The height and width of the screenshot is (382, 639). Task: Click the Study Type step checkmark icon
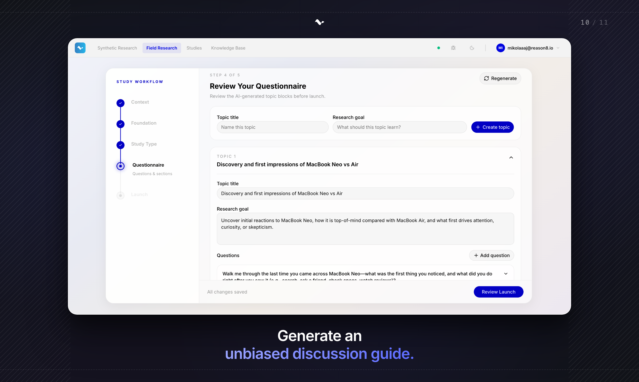(120, 145)
